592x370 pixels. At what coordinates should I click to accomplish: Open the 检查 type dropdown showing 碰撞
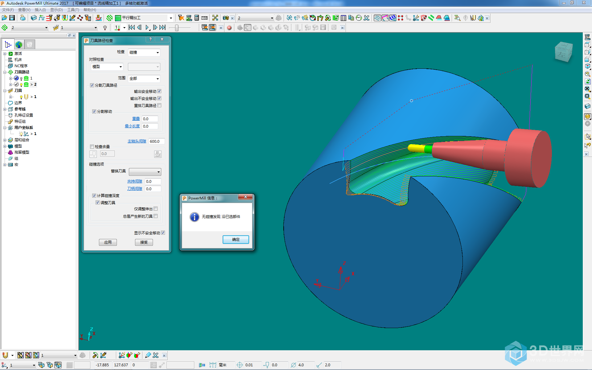pos(144,52)
